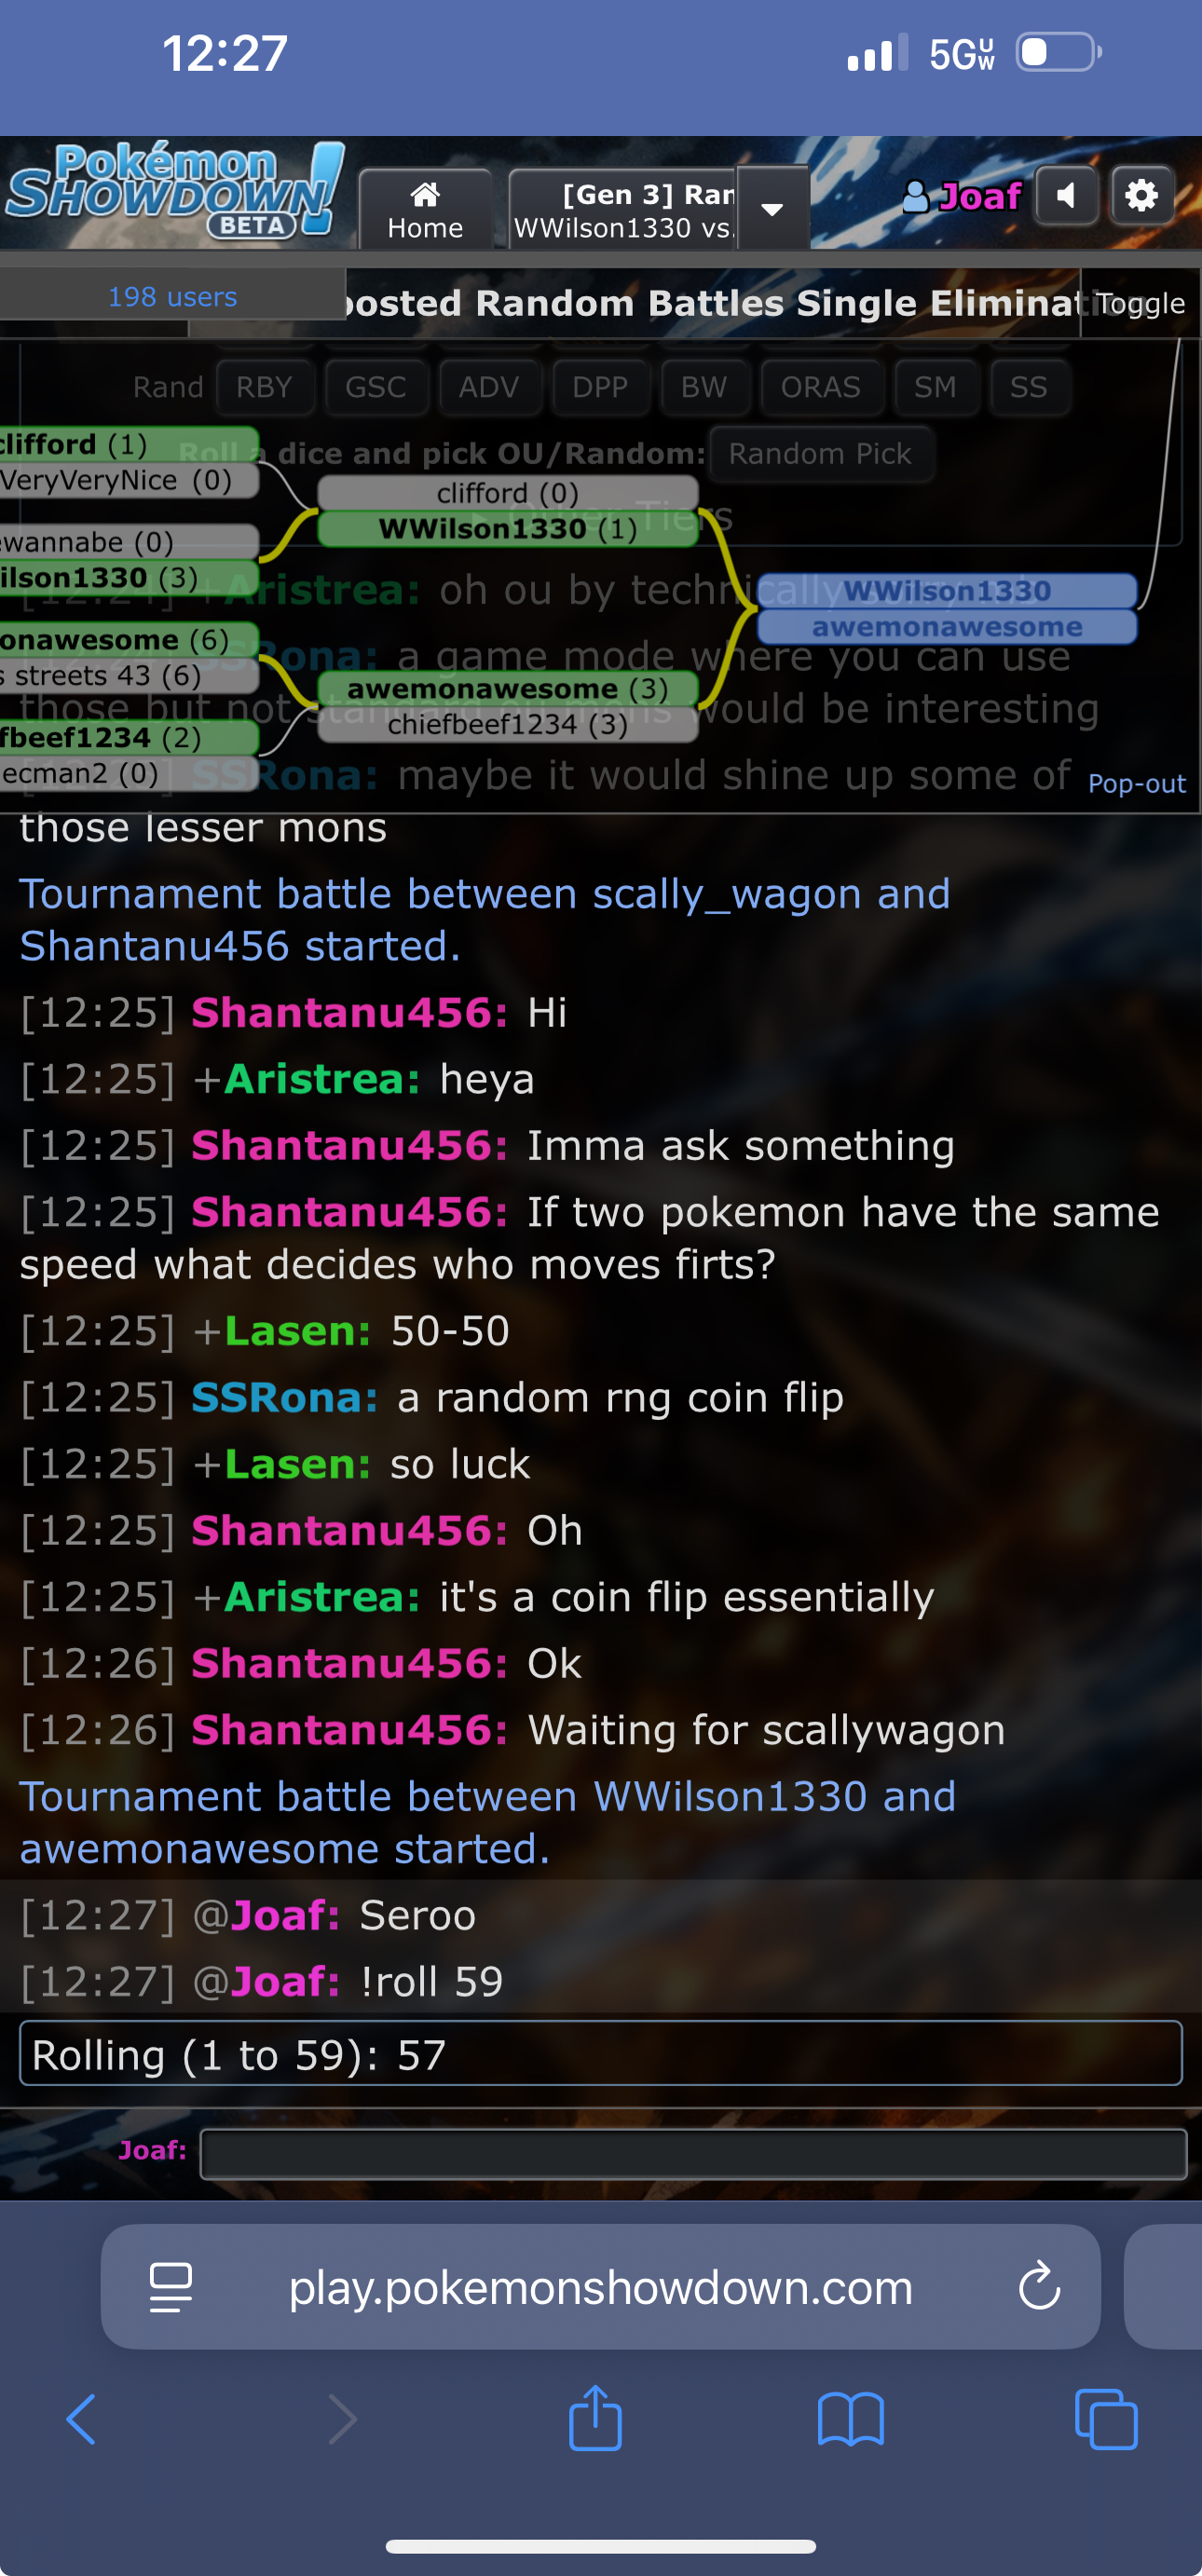1202x2576 pixels.
Task: Go back with Safari back arrow
Action: pos(81,2420)
